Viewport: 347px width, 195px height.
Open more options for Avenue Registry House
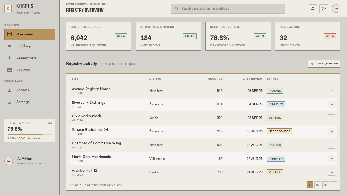[331, 91]
